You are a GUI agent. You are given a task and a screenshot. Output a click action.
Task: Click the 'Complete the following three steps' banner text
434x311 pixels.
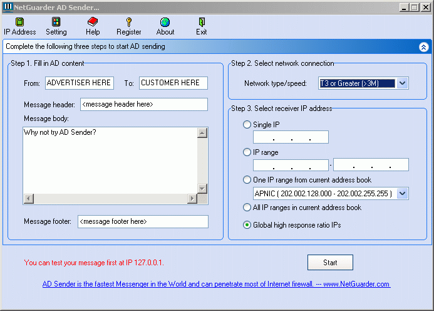[85, 46]
